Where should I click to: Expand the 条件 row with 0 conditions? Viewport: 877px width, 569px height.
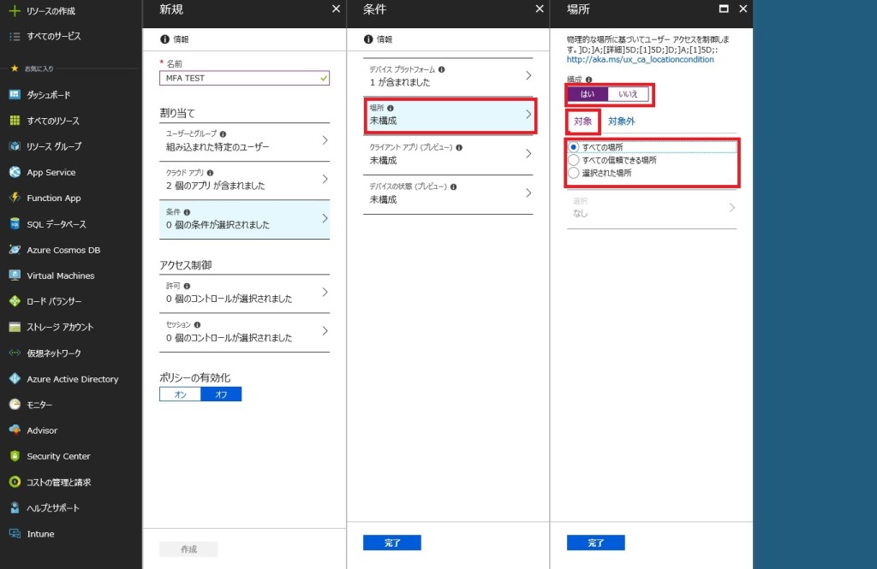pyautogui.click(x=244, y=219)
